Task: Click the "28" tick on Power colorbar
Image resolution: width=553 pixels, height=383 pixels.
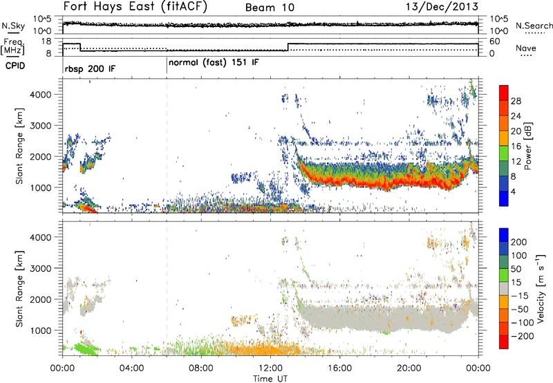Action: pyautogui.click(x=516, y=101)
